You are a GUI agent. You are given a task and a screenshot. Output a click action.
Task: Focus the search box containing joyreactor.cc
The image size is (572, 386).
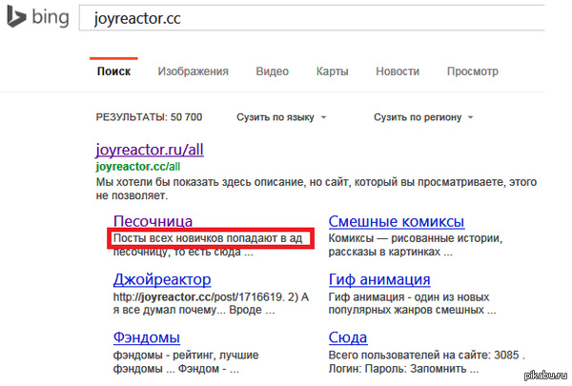point(312,17)
